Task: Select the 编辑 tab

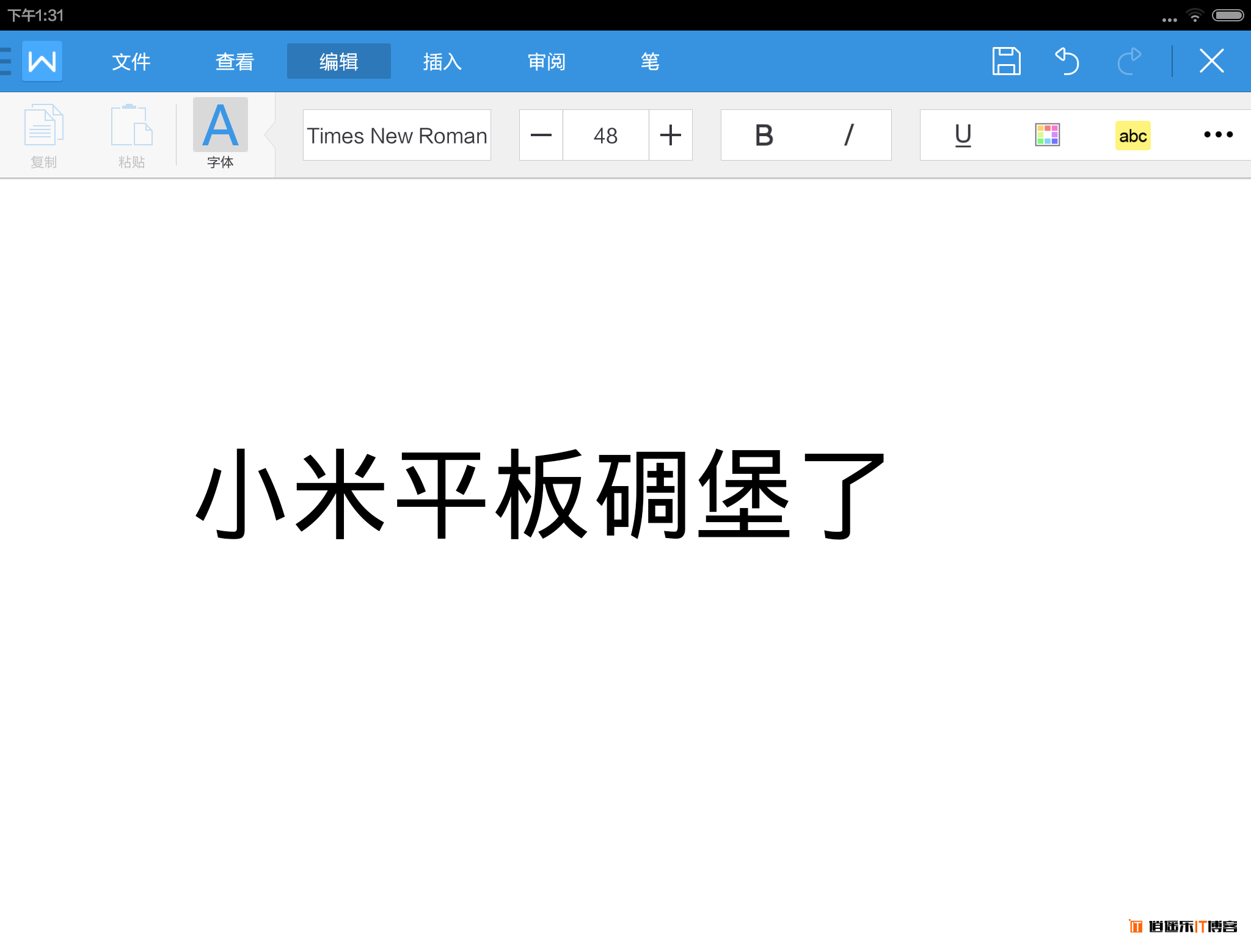Action: 339,61
